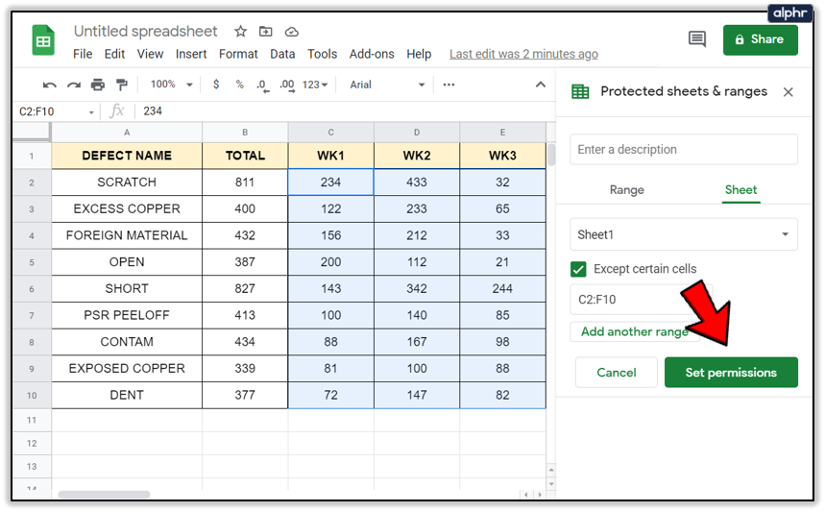Toggle the Except certain cells checkbox
Screen dimensions: 825x512
pyautogui.click(x=578, y=269)
